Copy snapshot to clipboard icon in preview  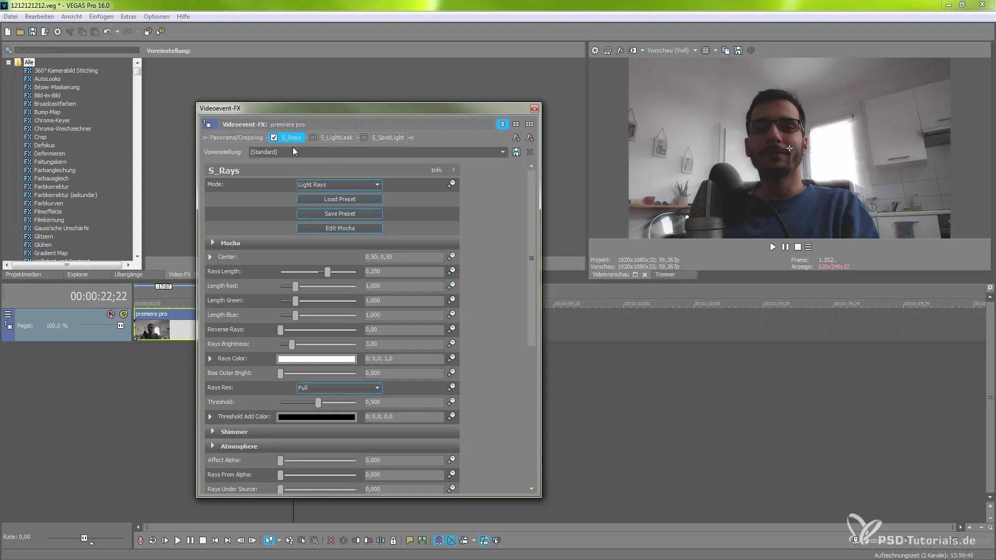(x=726, y=50)
